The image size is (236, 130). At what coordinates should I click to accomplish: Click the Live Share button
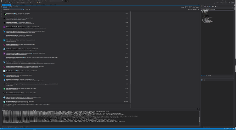pyautogui.click(x=217, y=3)
